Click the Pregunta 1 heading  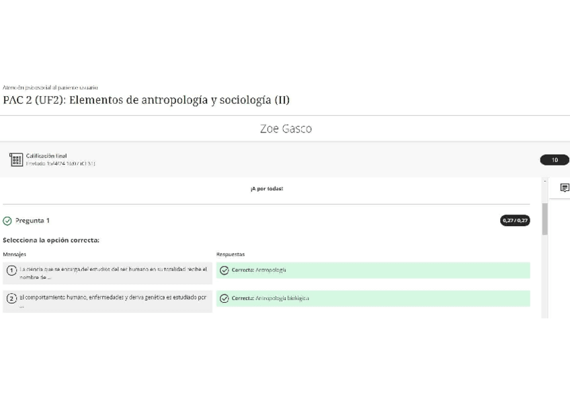pos(32,221)
